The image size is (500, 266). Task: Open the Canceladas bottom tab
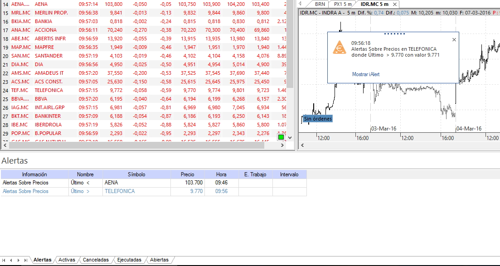coord(96,260)
